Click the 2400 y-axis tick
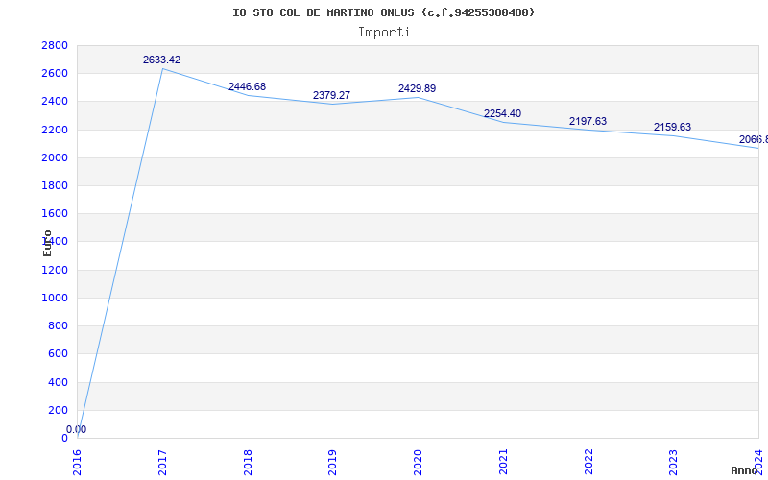 tap(55, 102)
